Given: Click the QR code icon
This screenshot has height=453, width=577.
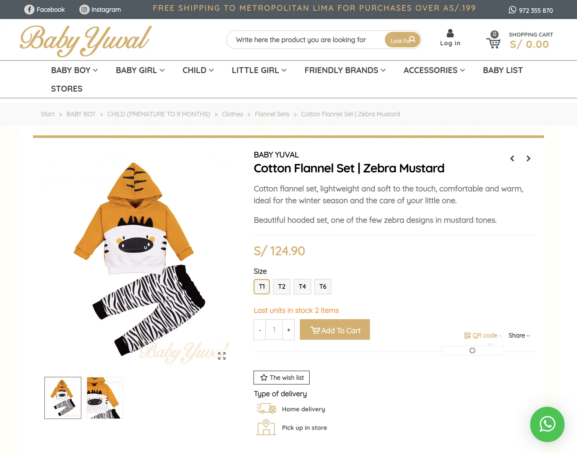Looking at the screenshot, I should coord(467,335).
